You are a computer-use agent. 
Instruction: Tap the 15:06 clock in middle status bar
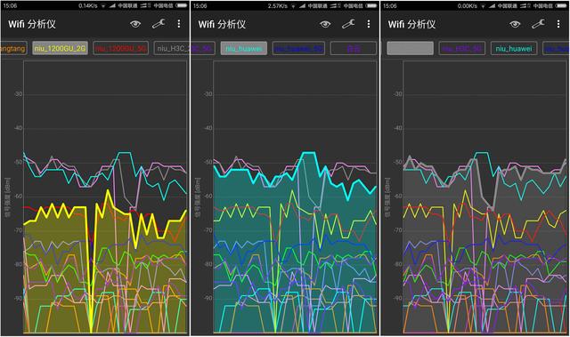(199, 6)
